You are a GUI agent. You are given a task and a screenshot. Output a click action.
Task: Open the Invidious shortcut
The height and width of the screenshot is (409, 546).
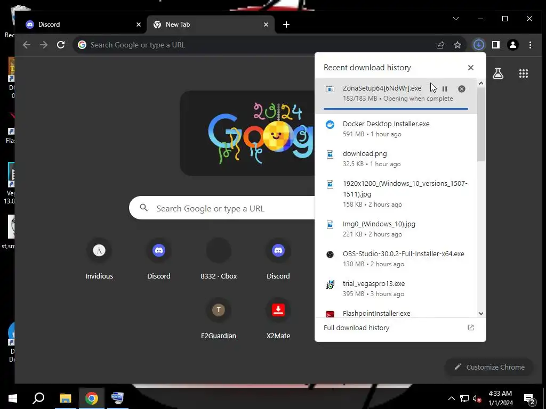(x=99, y=259)
